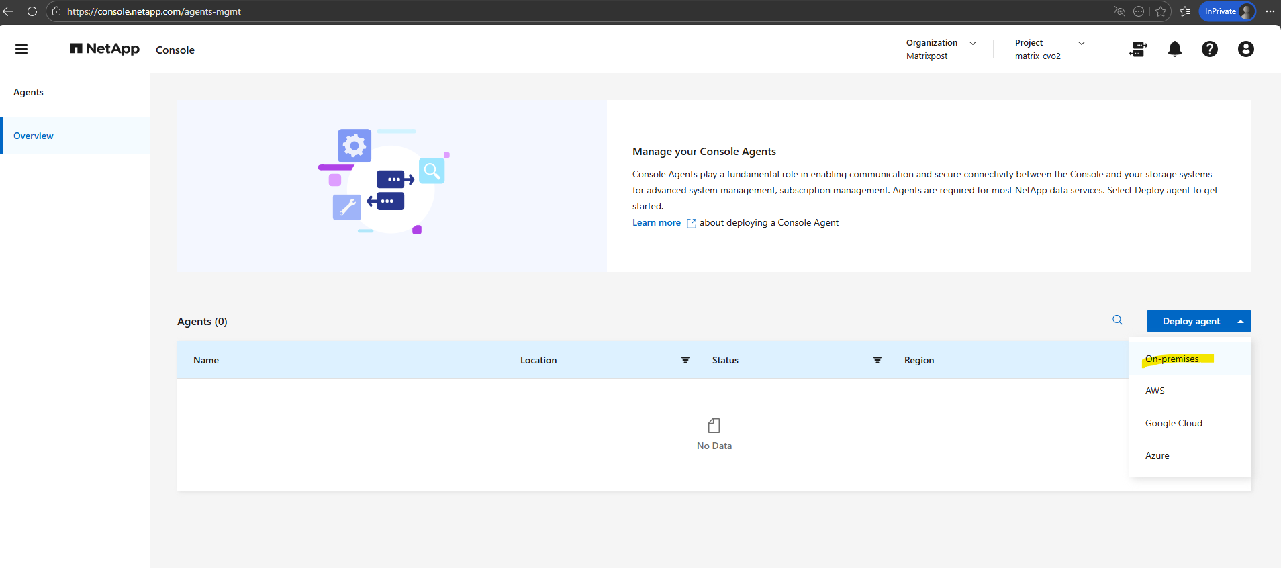Open the user account profile icon
1281x568 pixels.
[1245, 49]
